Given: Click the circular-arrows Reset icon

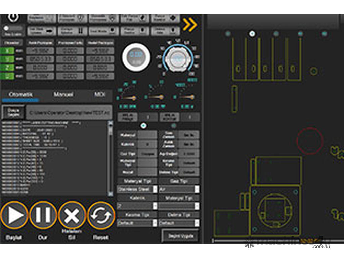Looking at the screenshot, I should 101,215.
